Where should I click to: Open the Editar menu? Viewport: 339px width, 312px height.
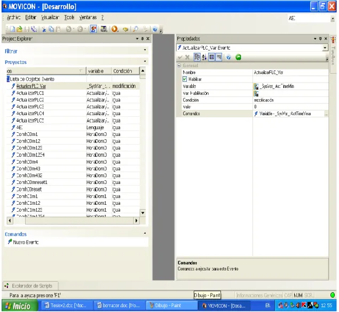coord(31,17)
